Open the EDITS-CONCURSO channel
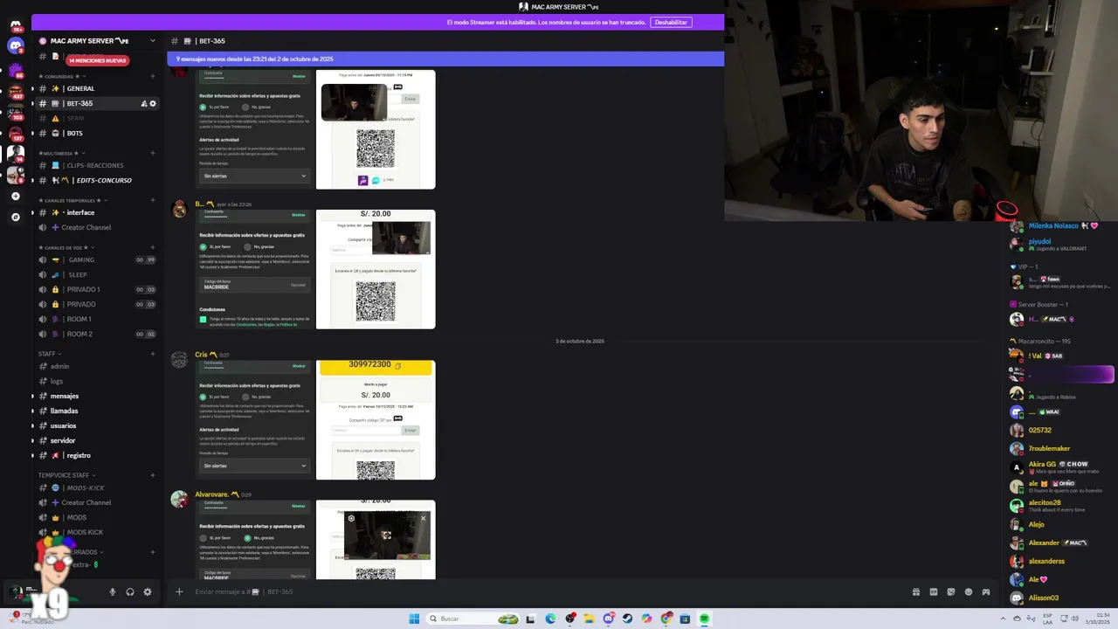 tap(97, 180)
